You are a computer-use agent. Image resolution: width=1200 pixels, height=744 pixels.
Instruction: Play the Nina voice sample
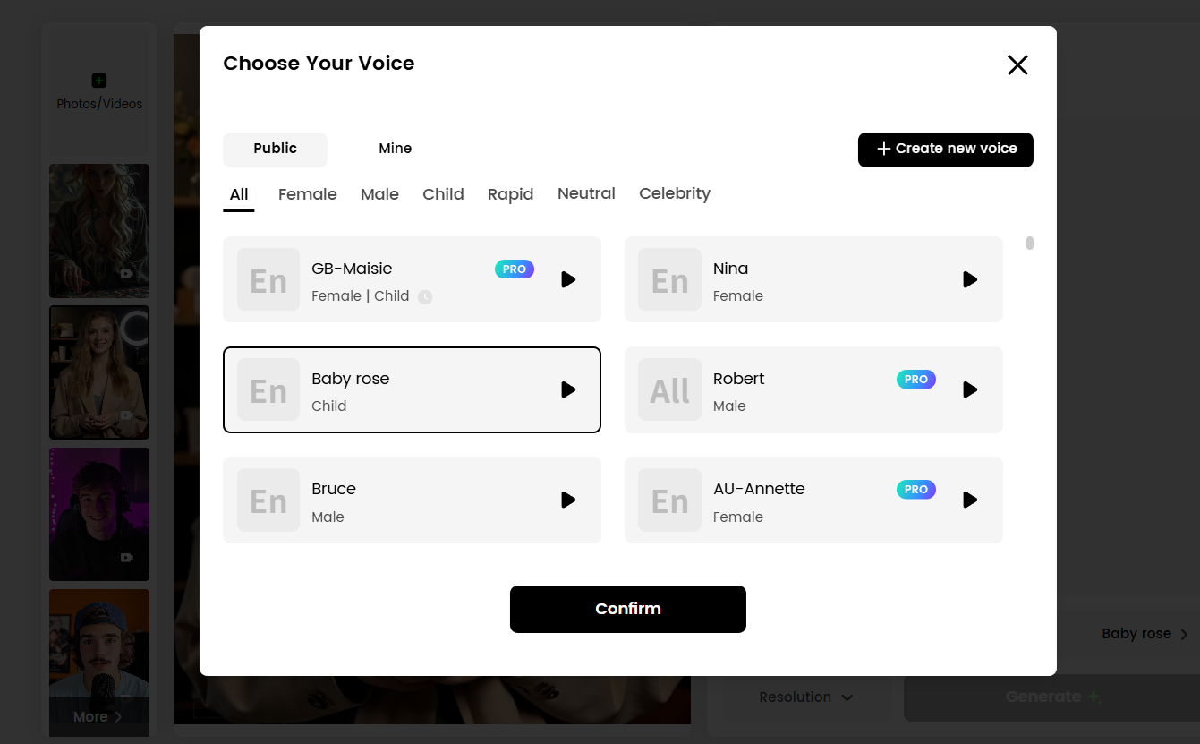click(970, 279)
